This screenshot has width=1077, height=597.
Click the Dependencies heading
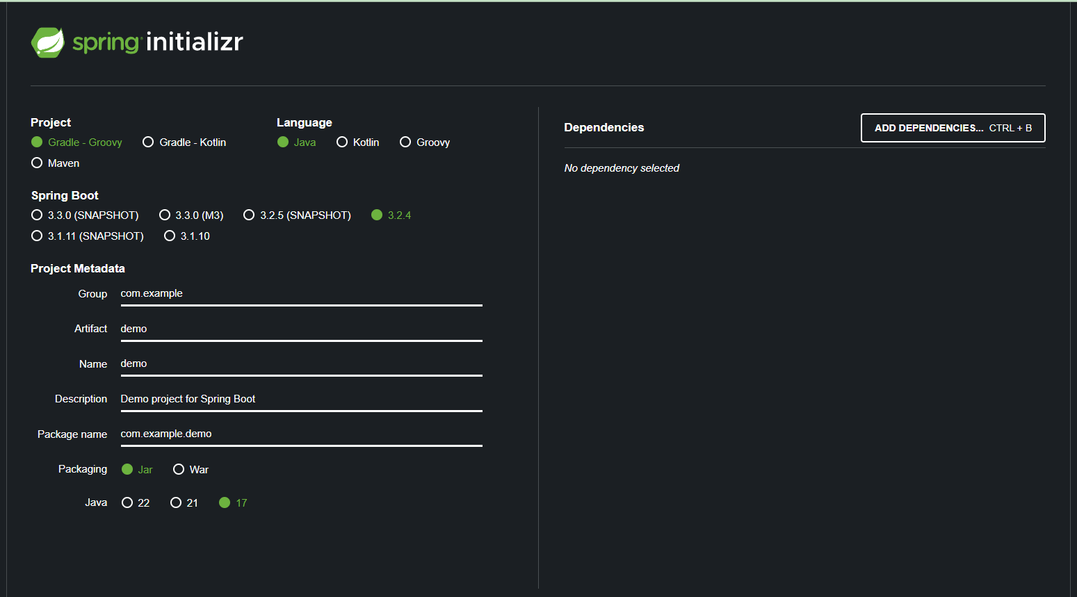pos(604,127)
